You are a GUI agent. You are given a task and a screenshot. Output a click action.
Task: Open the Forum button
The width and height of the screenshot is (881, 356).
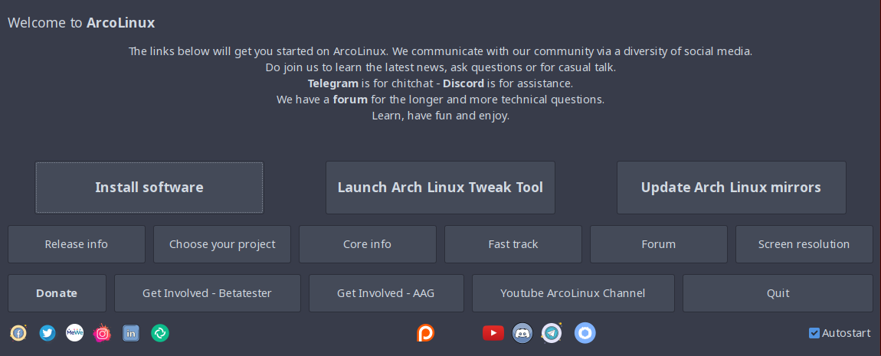(659, 244)
